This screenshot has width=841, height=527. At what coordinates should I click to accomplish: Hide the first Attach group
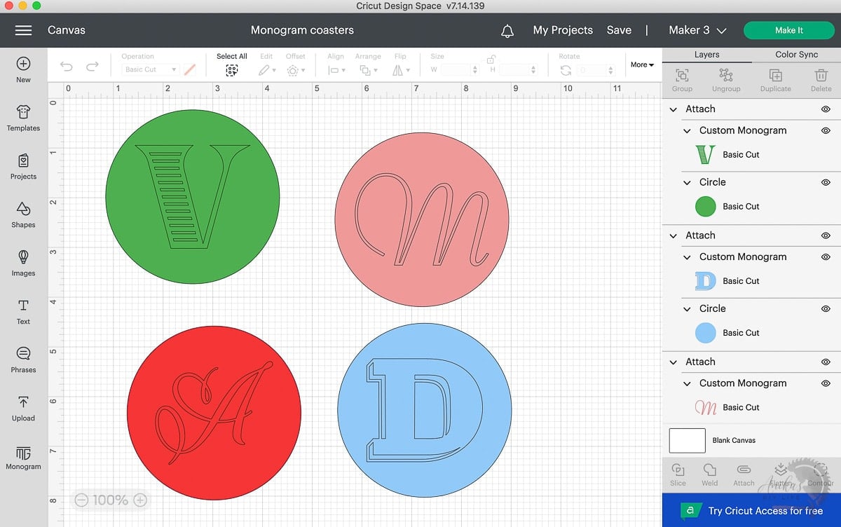(826, 109)
